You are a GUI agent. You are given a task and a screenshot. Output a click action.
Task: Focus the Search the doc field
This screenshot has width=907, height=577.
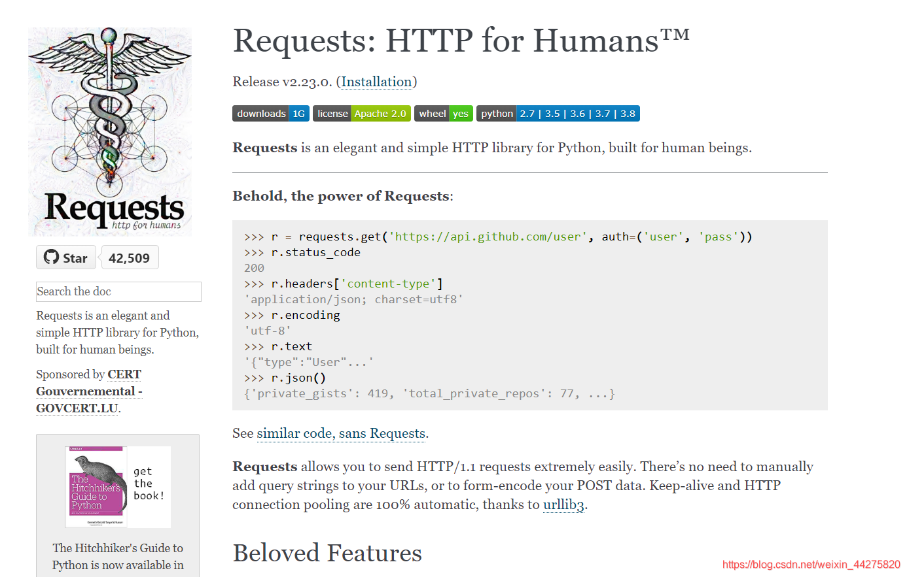click(x=118, y=291)
